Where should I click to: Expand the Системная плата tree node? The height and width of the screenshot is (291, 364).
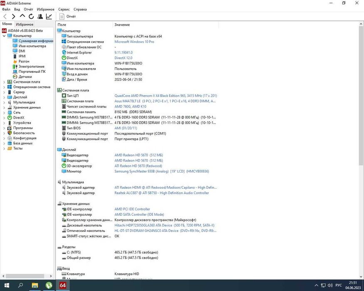point(4,82)
